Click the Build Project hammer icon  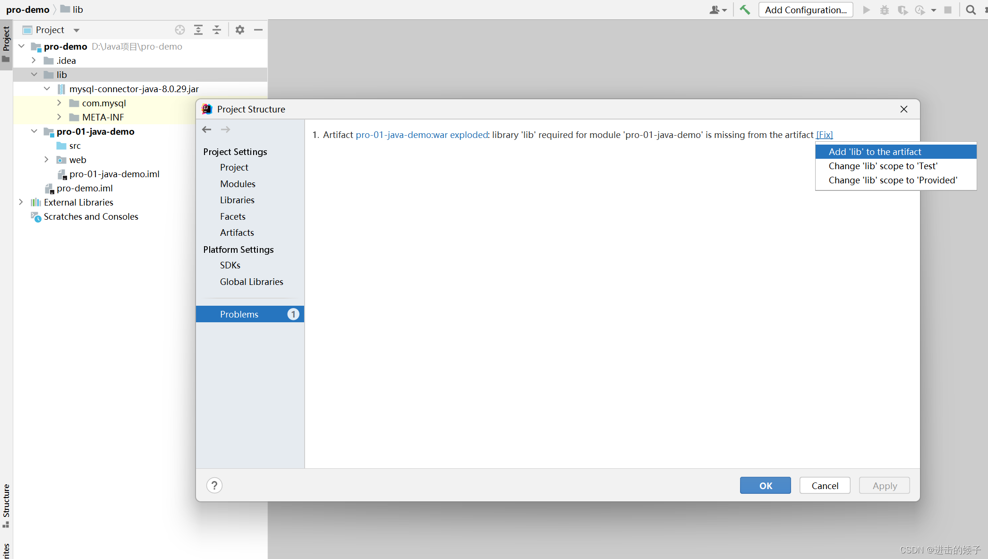tap(745, 10)
